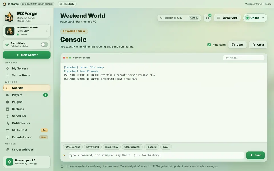Image resolution: width=274 pixels, height=171 pixels.
Task: Open the Sage Light theme selector
Action: [x=67, y=4]
